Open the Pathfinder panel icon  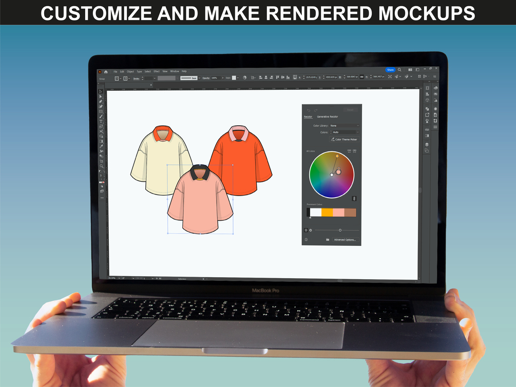pyautogui.click(x=427, y=109)
